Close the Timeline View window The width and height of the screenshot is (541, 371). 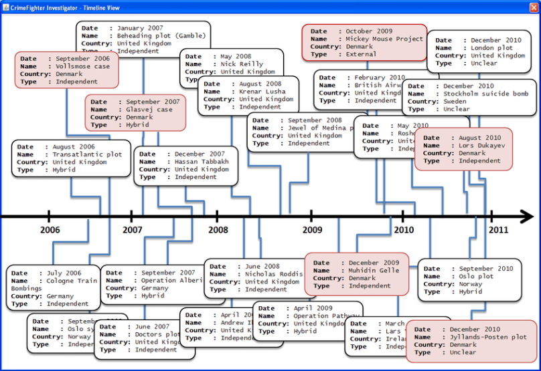click(x=532, y=6)
